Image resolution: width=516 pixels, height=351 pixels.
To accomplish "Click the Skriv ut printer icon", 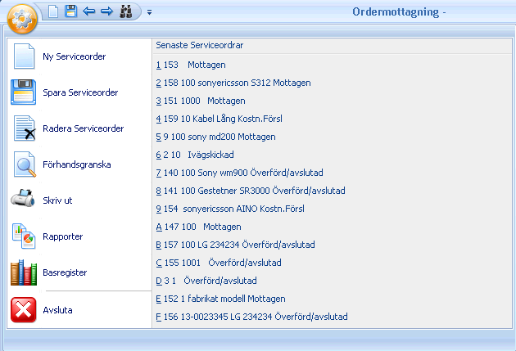I will click(24, 200).
